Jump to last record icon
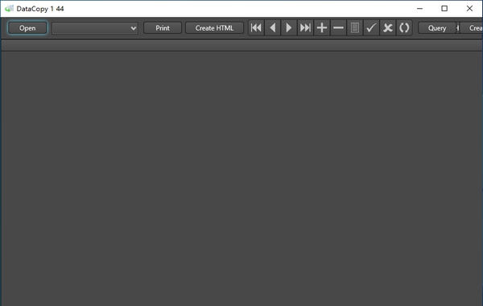This screenshot has height=306, width=483. (305, 28)
